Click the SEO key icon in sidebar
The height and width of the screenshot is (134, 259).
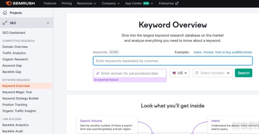[x=5, y=23]
